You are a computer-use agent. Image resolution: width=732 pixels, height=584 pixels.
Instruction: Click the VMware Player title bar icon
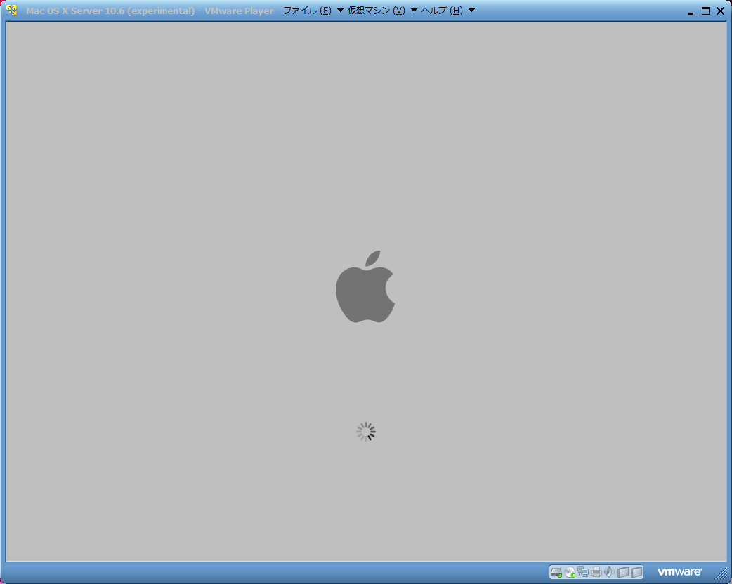point(12,11)
